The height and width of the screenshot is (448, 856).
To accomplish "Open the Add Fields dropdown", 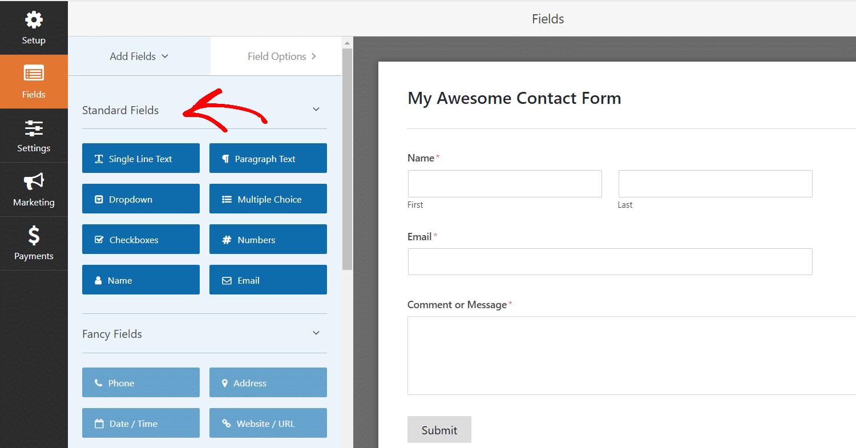I will click(132, 56).
